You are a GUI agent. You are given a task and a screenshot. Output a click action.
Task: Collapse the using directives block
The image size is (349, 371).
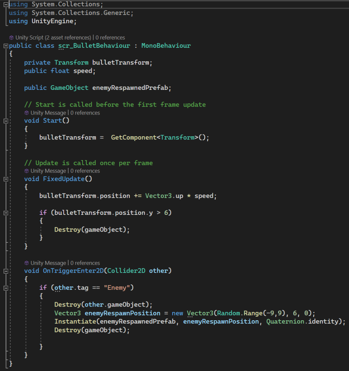tap(5, 5)
